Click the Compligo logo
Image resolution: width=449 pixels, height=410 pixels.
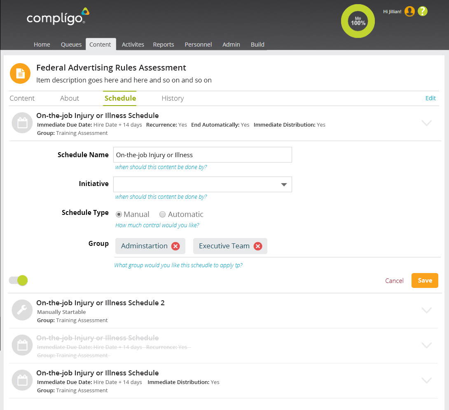[x=58, y=17]
